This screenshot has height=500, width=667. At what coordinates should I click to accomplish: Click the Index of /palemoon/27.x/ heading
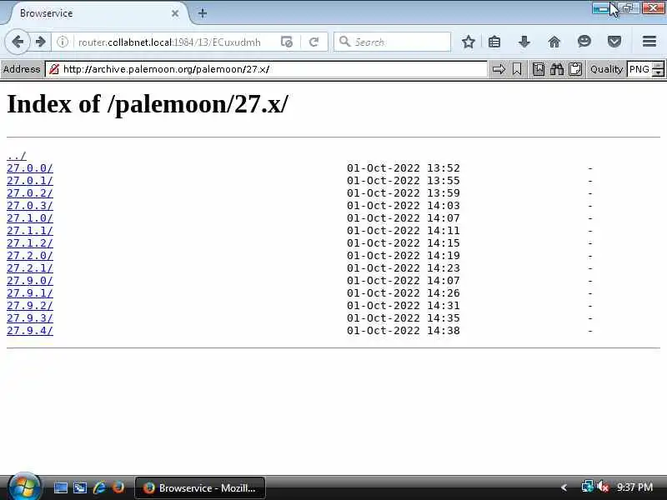[x=148, y=104]
